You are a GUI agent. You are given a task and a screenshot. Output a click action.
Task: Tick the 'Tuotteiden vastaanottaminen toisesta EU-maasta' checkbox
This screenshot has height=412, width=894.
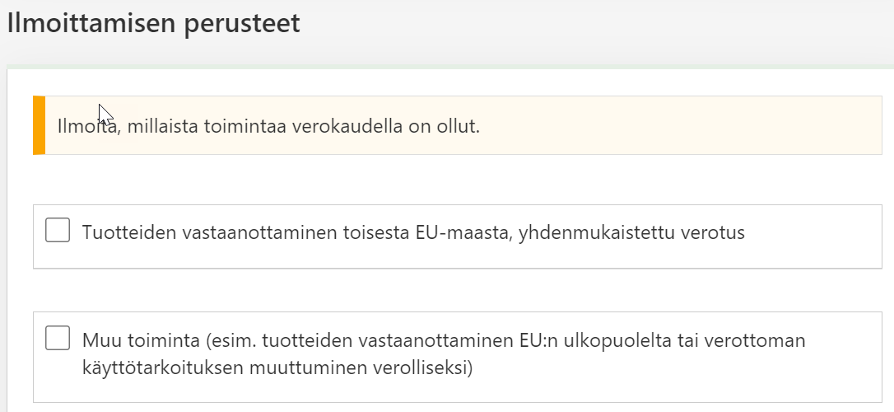(58, 231)
